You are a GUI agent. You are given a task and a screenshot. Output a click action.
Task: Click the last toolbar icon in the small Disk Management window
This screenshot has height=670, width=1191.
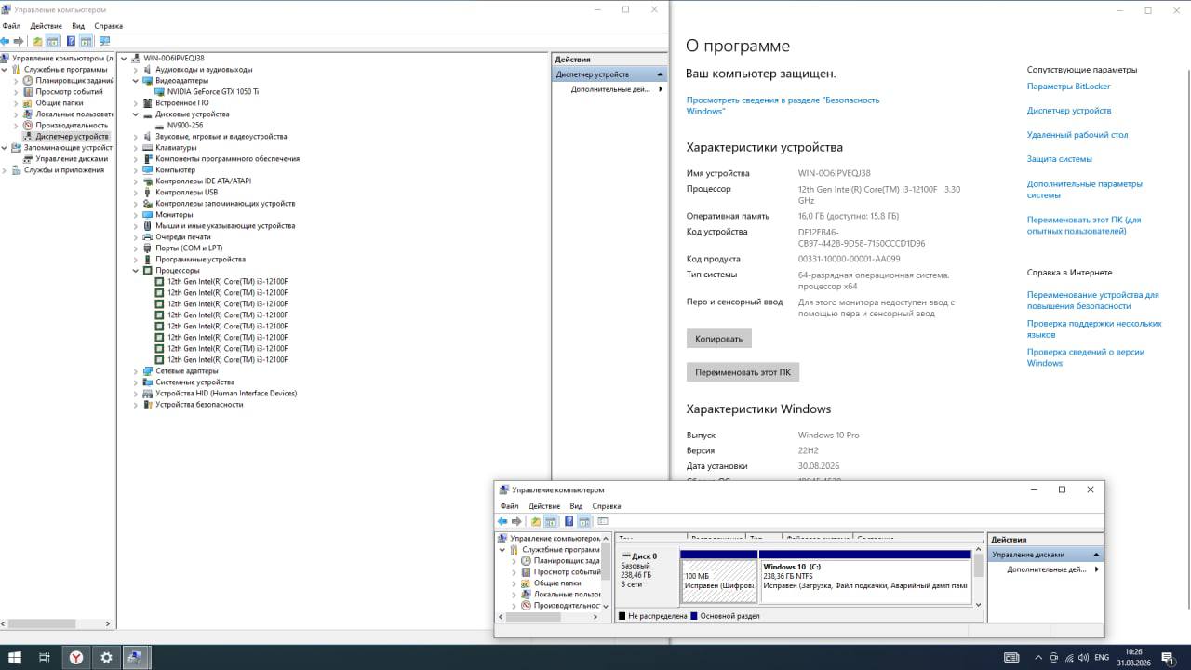click(602, 521)
